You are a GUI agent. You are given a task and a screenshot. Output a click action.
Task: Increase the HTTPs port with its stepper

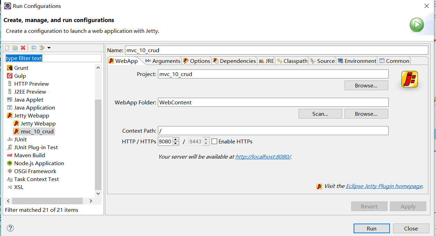click(x=206, y=140)
